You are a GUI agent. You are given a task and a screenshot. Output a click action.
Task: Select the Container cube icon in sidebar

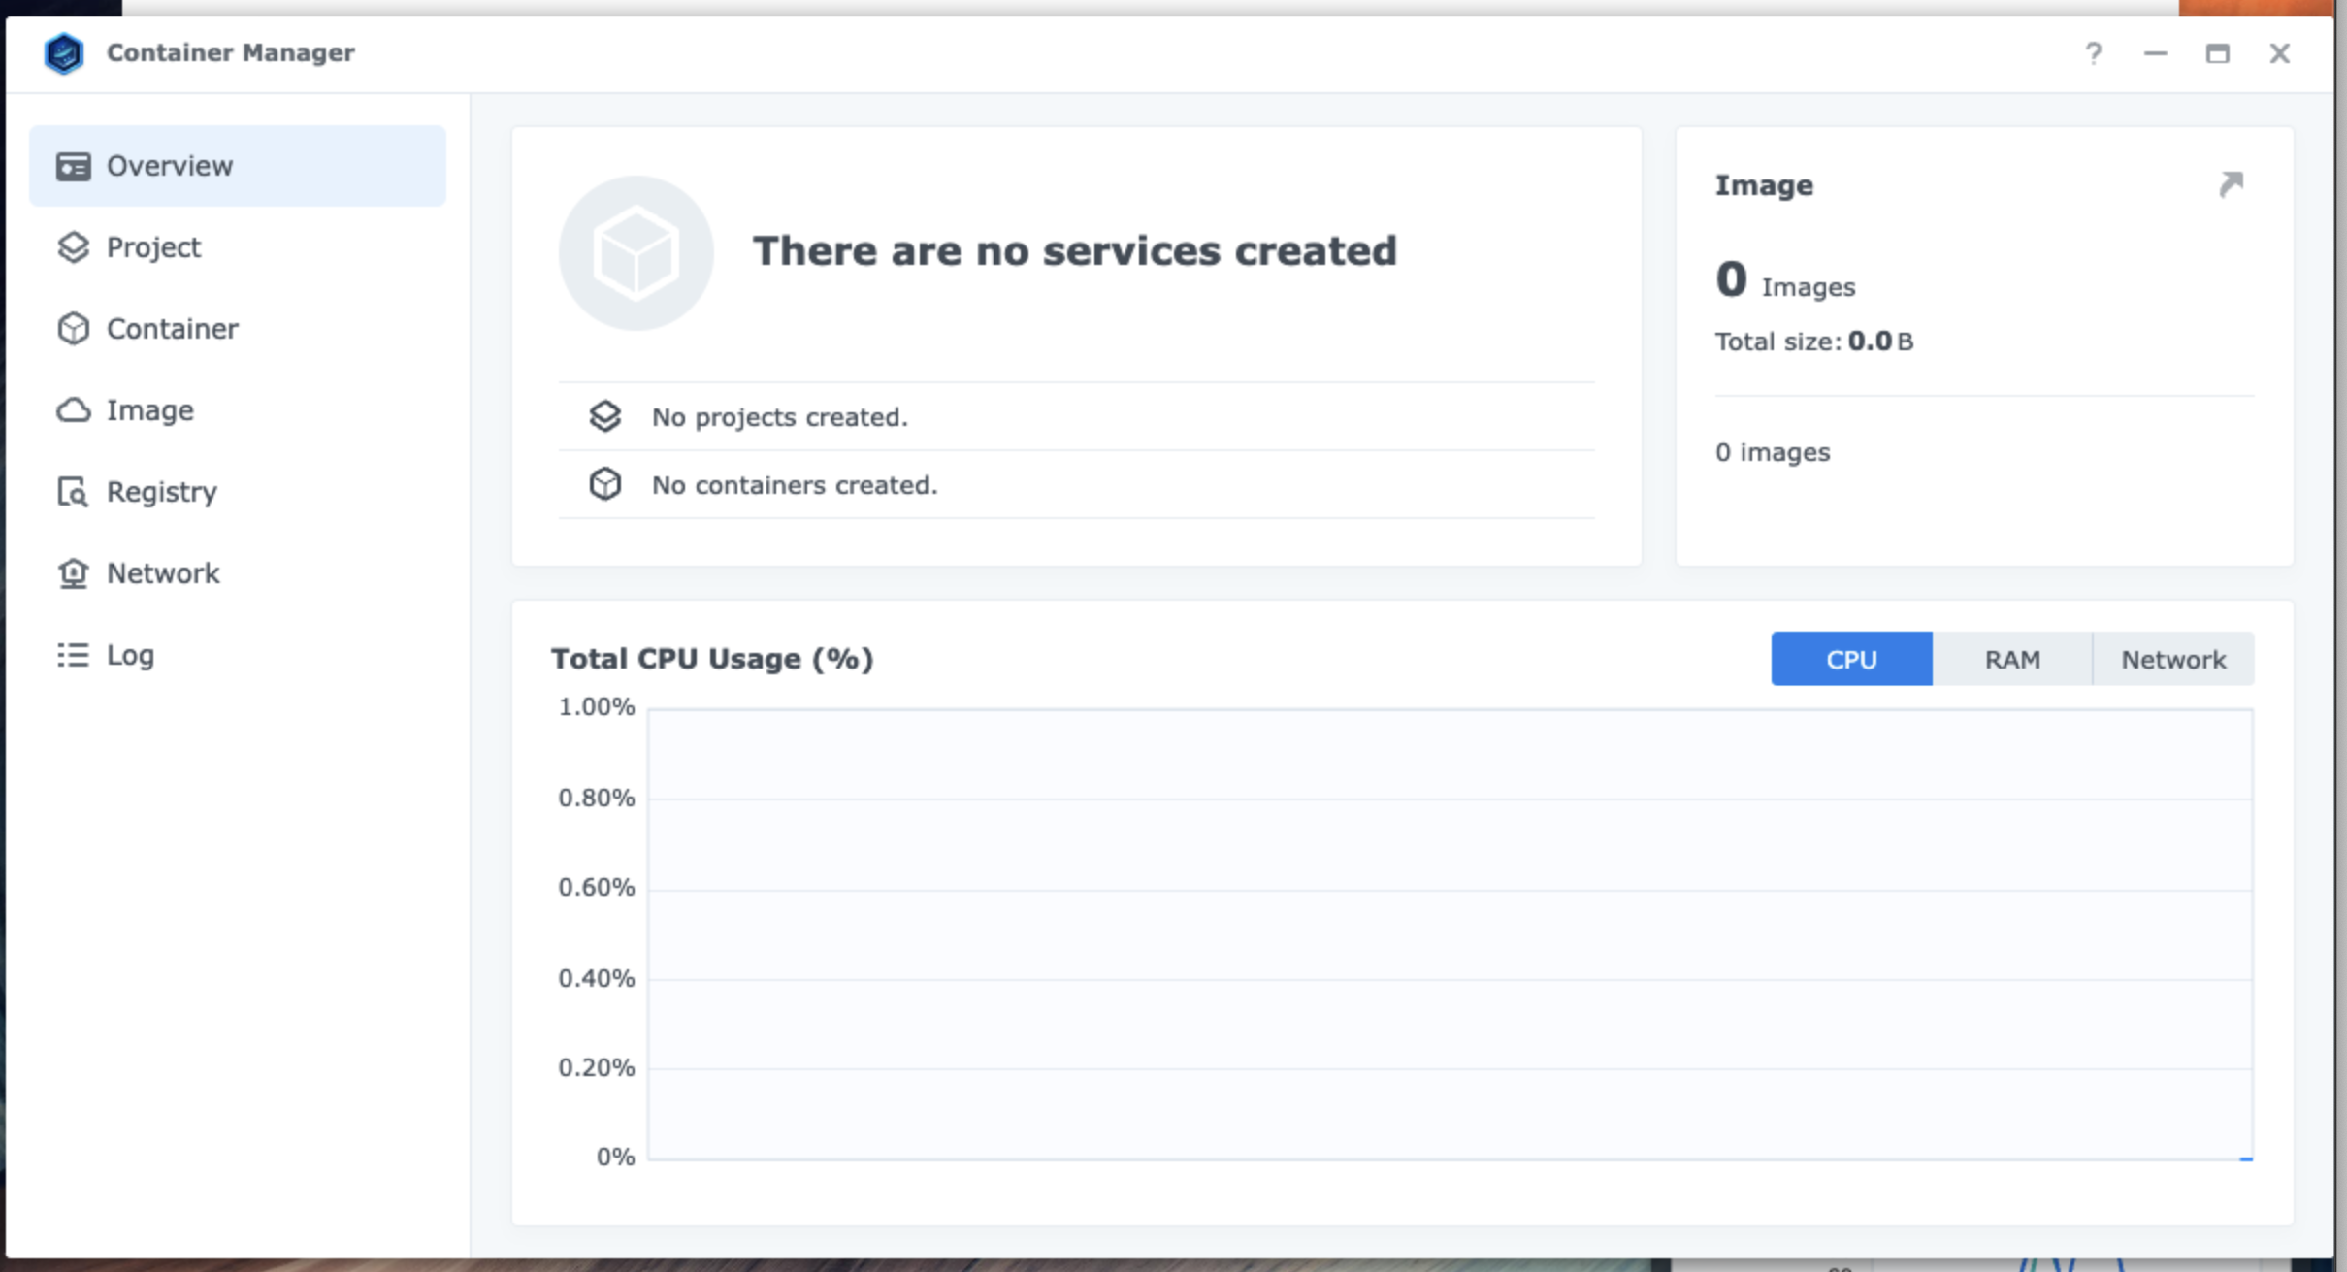[x=73, y=329]
